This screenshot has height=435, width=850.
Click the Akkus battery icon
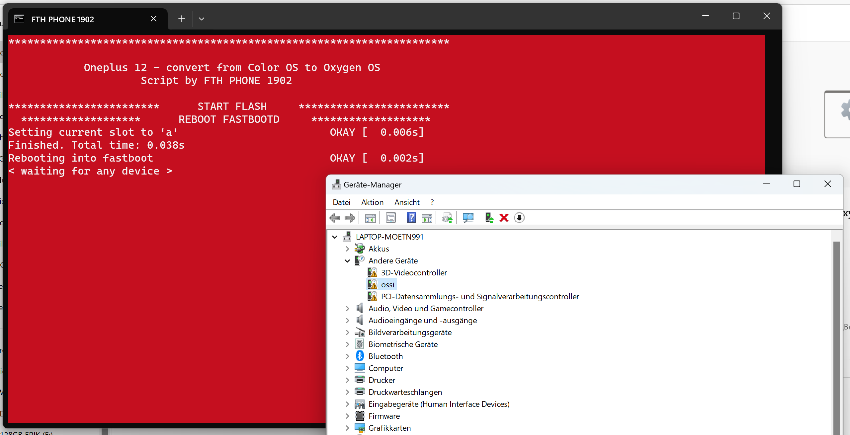[x=360, y=249]
